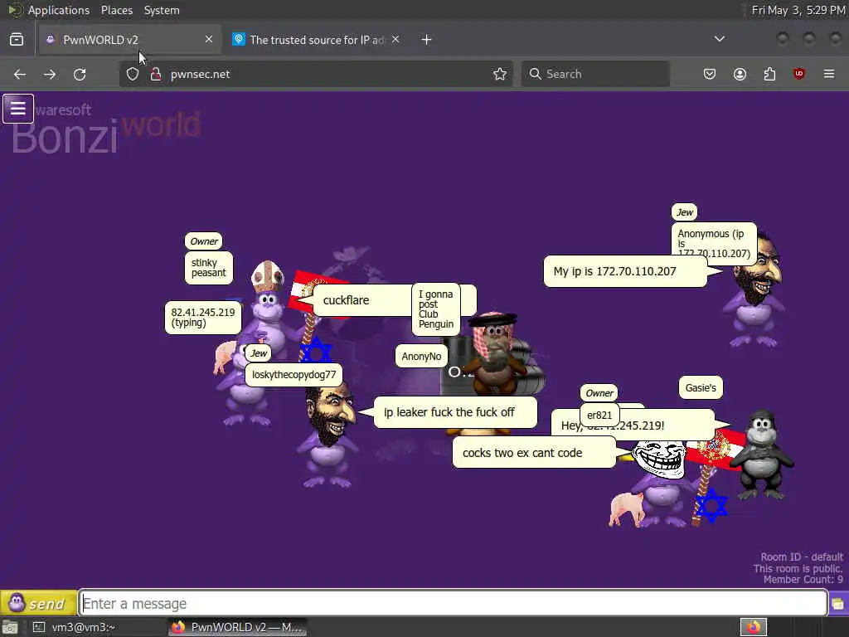Open the Pocket save icon
The height and width of the screenshot is (637, 849).
710,74
